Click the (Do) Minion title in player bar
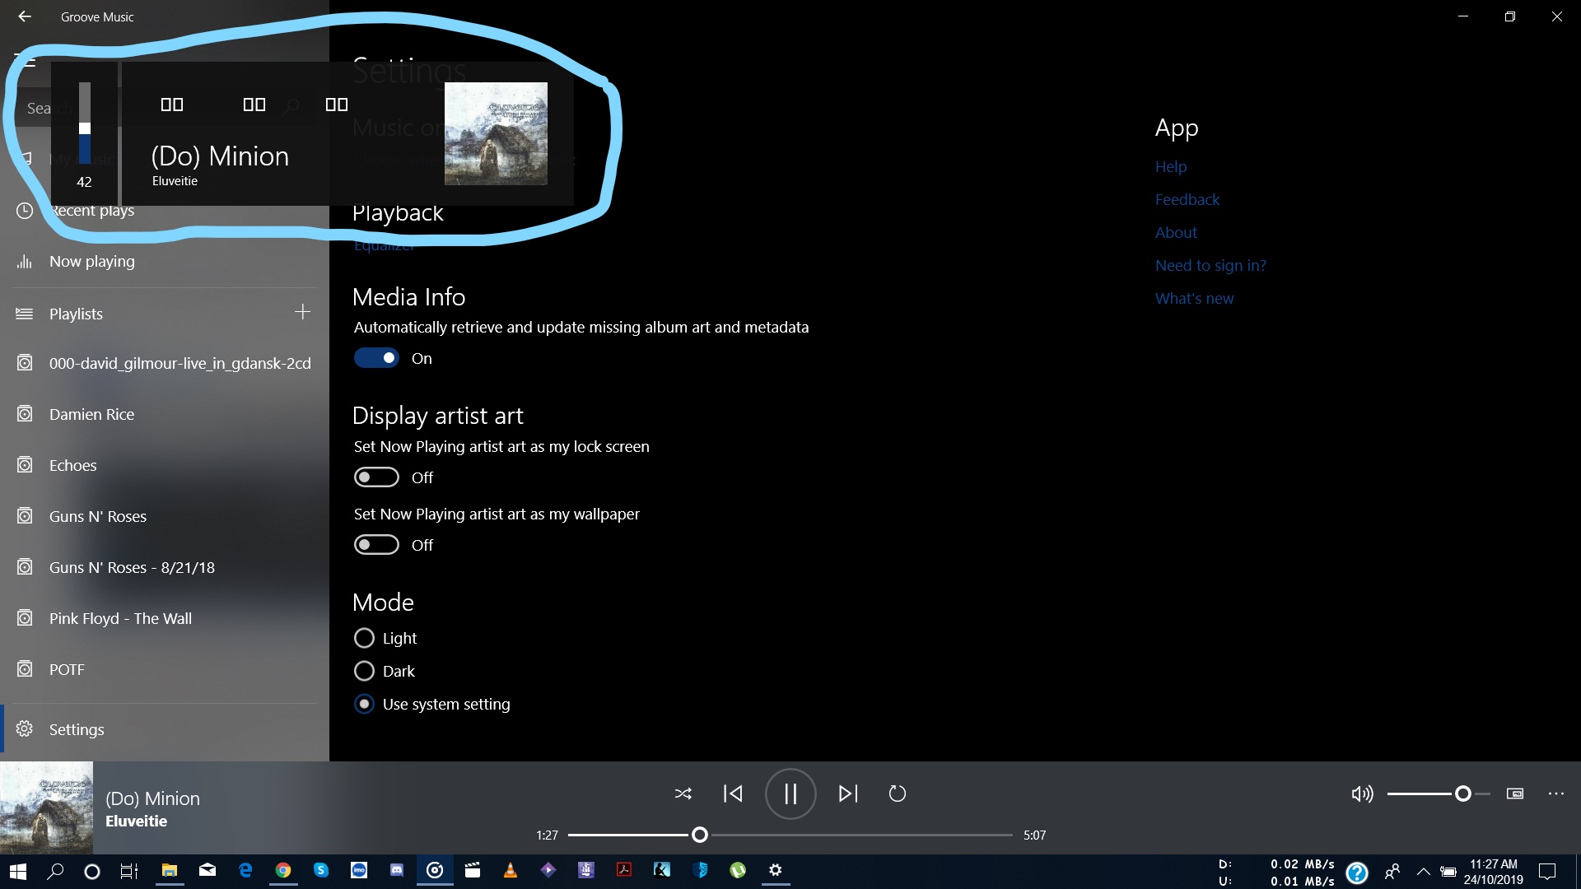1581x889 pixels. point(152,798)
